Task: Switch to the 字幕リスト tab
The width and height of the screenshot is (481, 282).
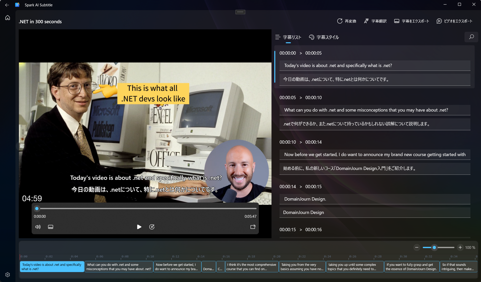Action: (x=291, y=37)
